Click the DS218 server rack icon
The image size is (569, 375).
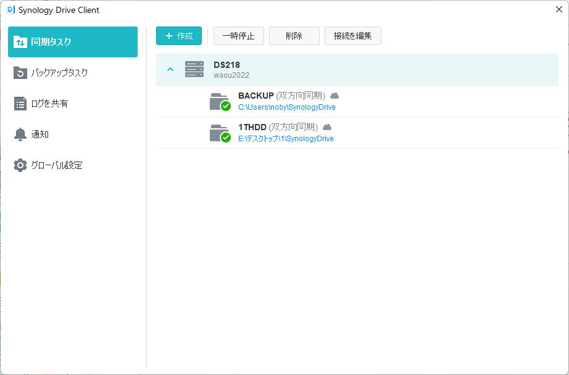(194, 69)
